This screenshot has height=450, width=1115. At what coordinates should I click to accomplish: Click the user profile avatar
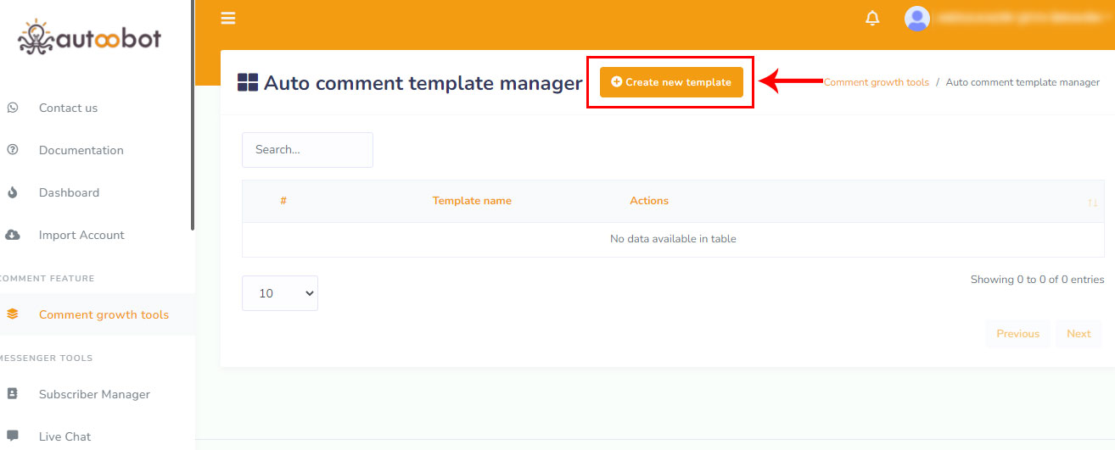[917, 19]
